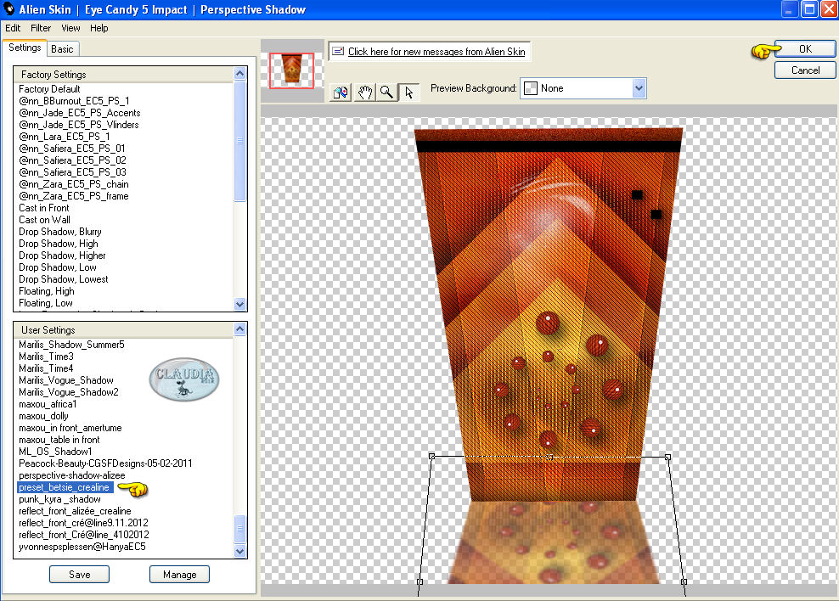Select the magnifier zoom tool
839x601 pixels.
(387, 93)
